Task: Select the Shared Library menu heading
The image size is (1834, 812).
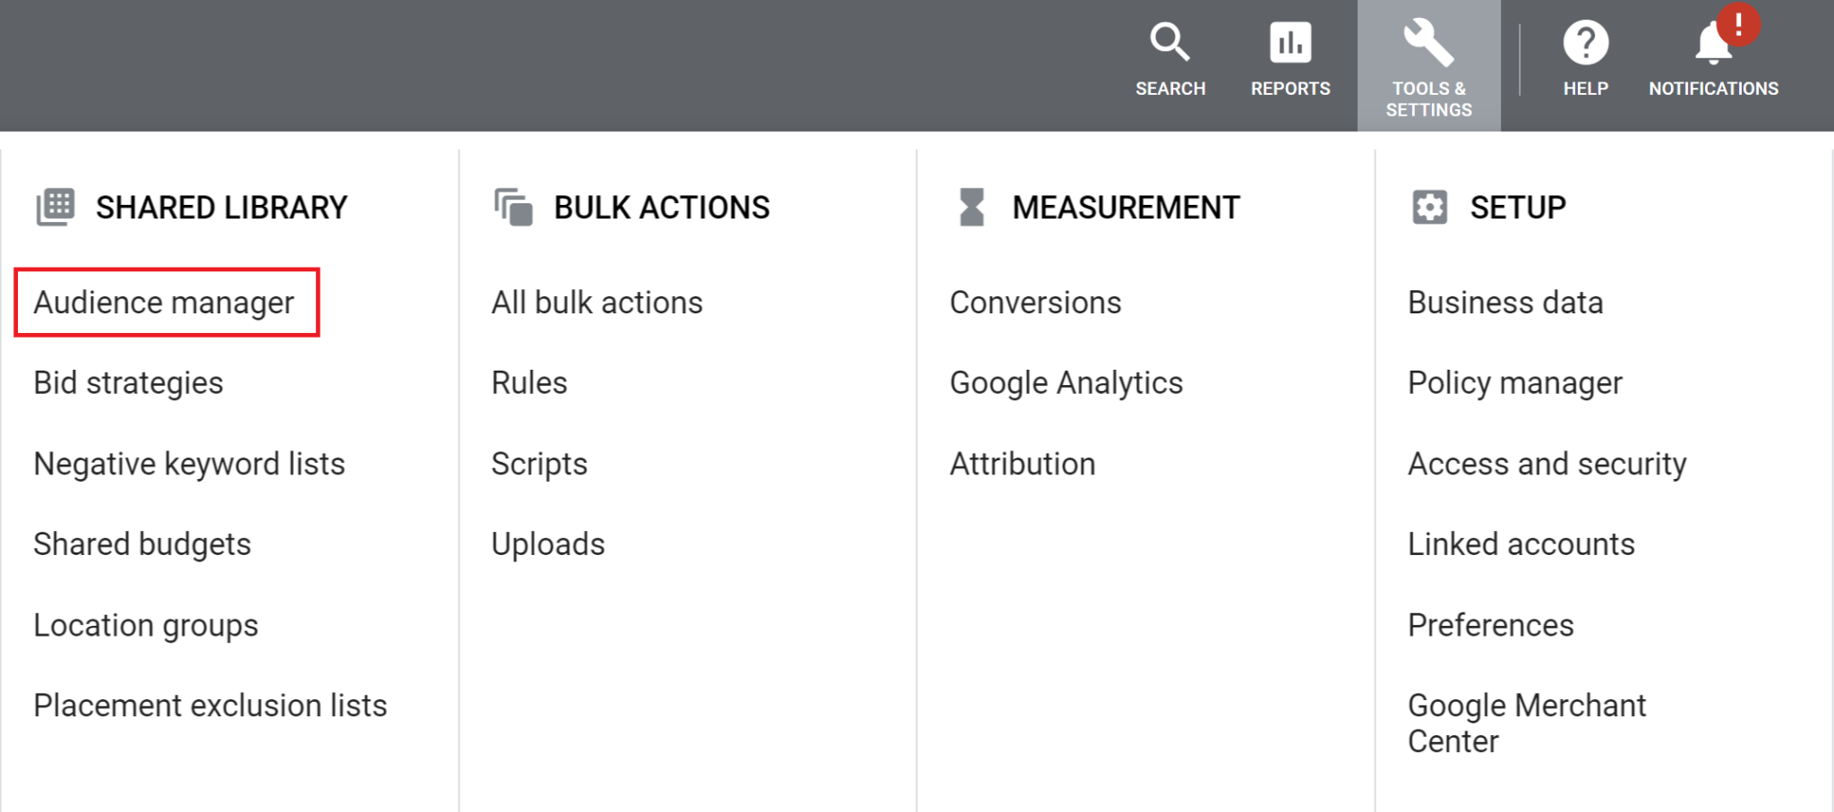Action: click(x=221, y=207)
